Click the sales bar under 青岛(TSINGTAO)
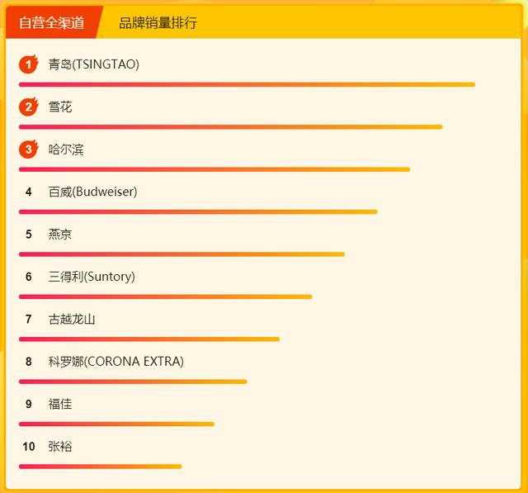Image resolution: width=528 pixels, height=493 pixels. pyautogui.click(x=247, y=84)
